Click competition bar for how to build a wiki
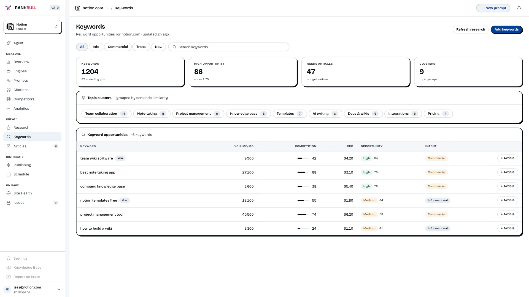 point(303,229)
